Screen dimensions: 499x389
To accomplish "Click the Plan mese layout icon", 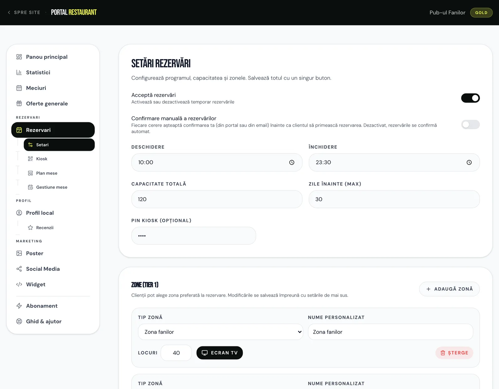I will point(30,173).
